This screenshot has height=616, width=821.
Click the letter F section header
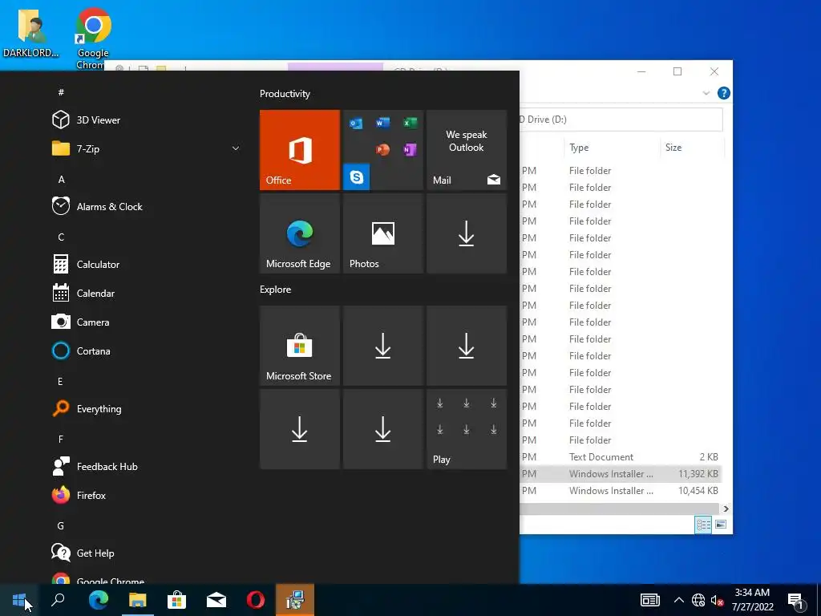(x=61, y=439)
